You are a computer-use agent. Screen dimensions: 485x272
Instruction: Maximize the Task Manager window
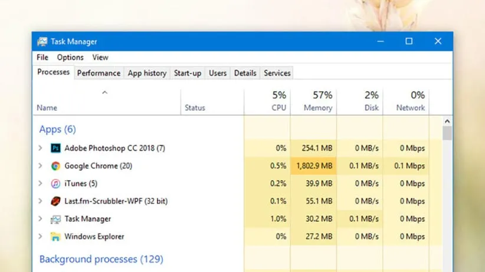(409, 41)
